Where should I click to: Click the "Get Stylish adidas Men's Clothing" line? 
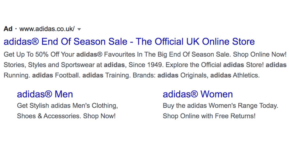[x=67, y=106]
